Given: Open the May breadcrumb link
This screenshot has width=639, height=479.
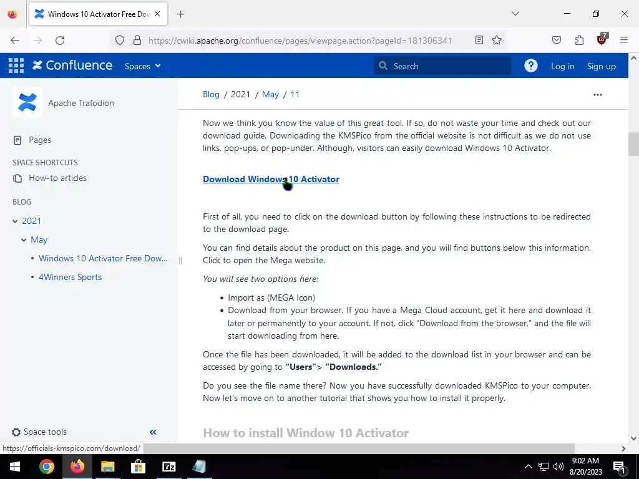Looking at the screenshot, I should pos(270,95).
